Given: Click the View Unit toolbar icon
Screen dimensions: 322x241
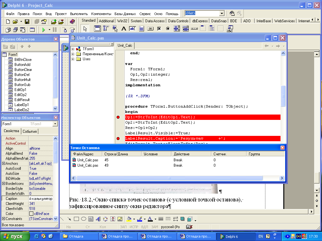Looking at the screenshot, I should (8, 30).
